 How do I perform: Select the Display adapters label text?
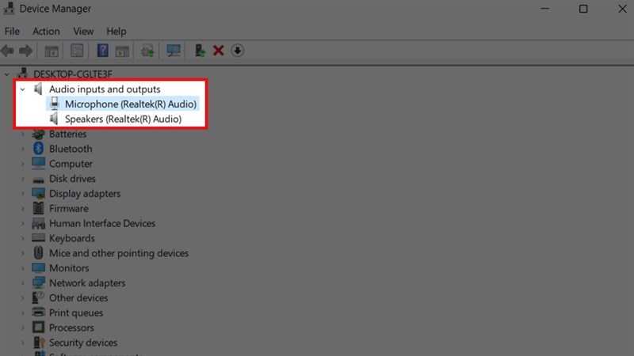point(85,194)
